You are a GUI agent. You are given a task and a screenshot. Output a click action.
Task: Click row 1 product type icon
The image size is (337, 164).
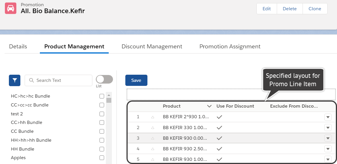point(153,117)
